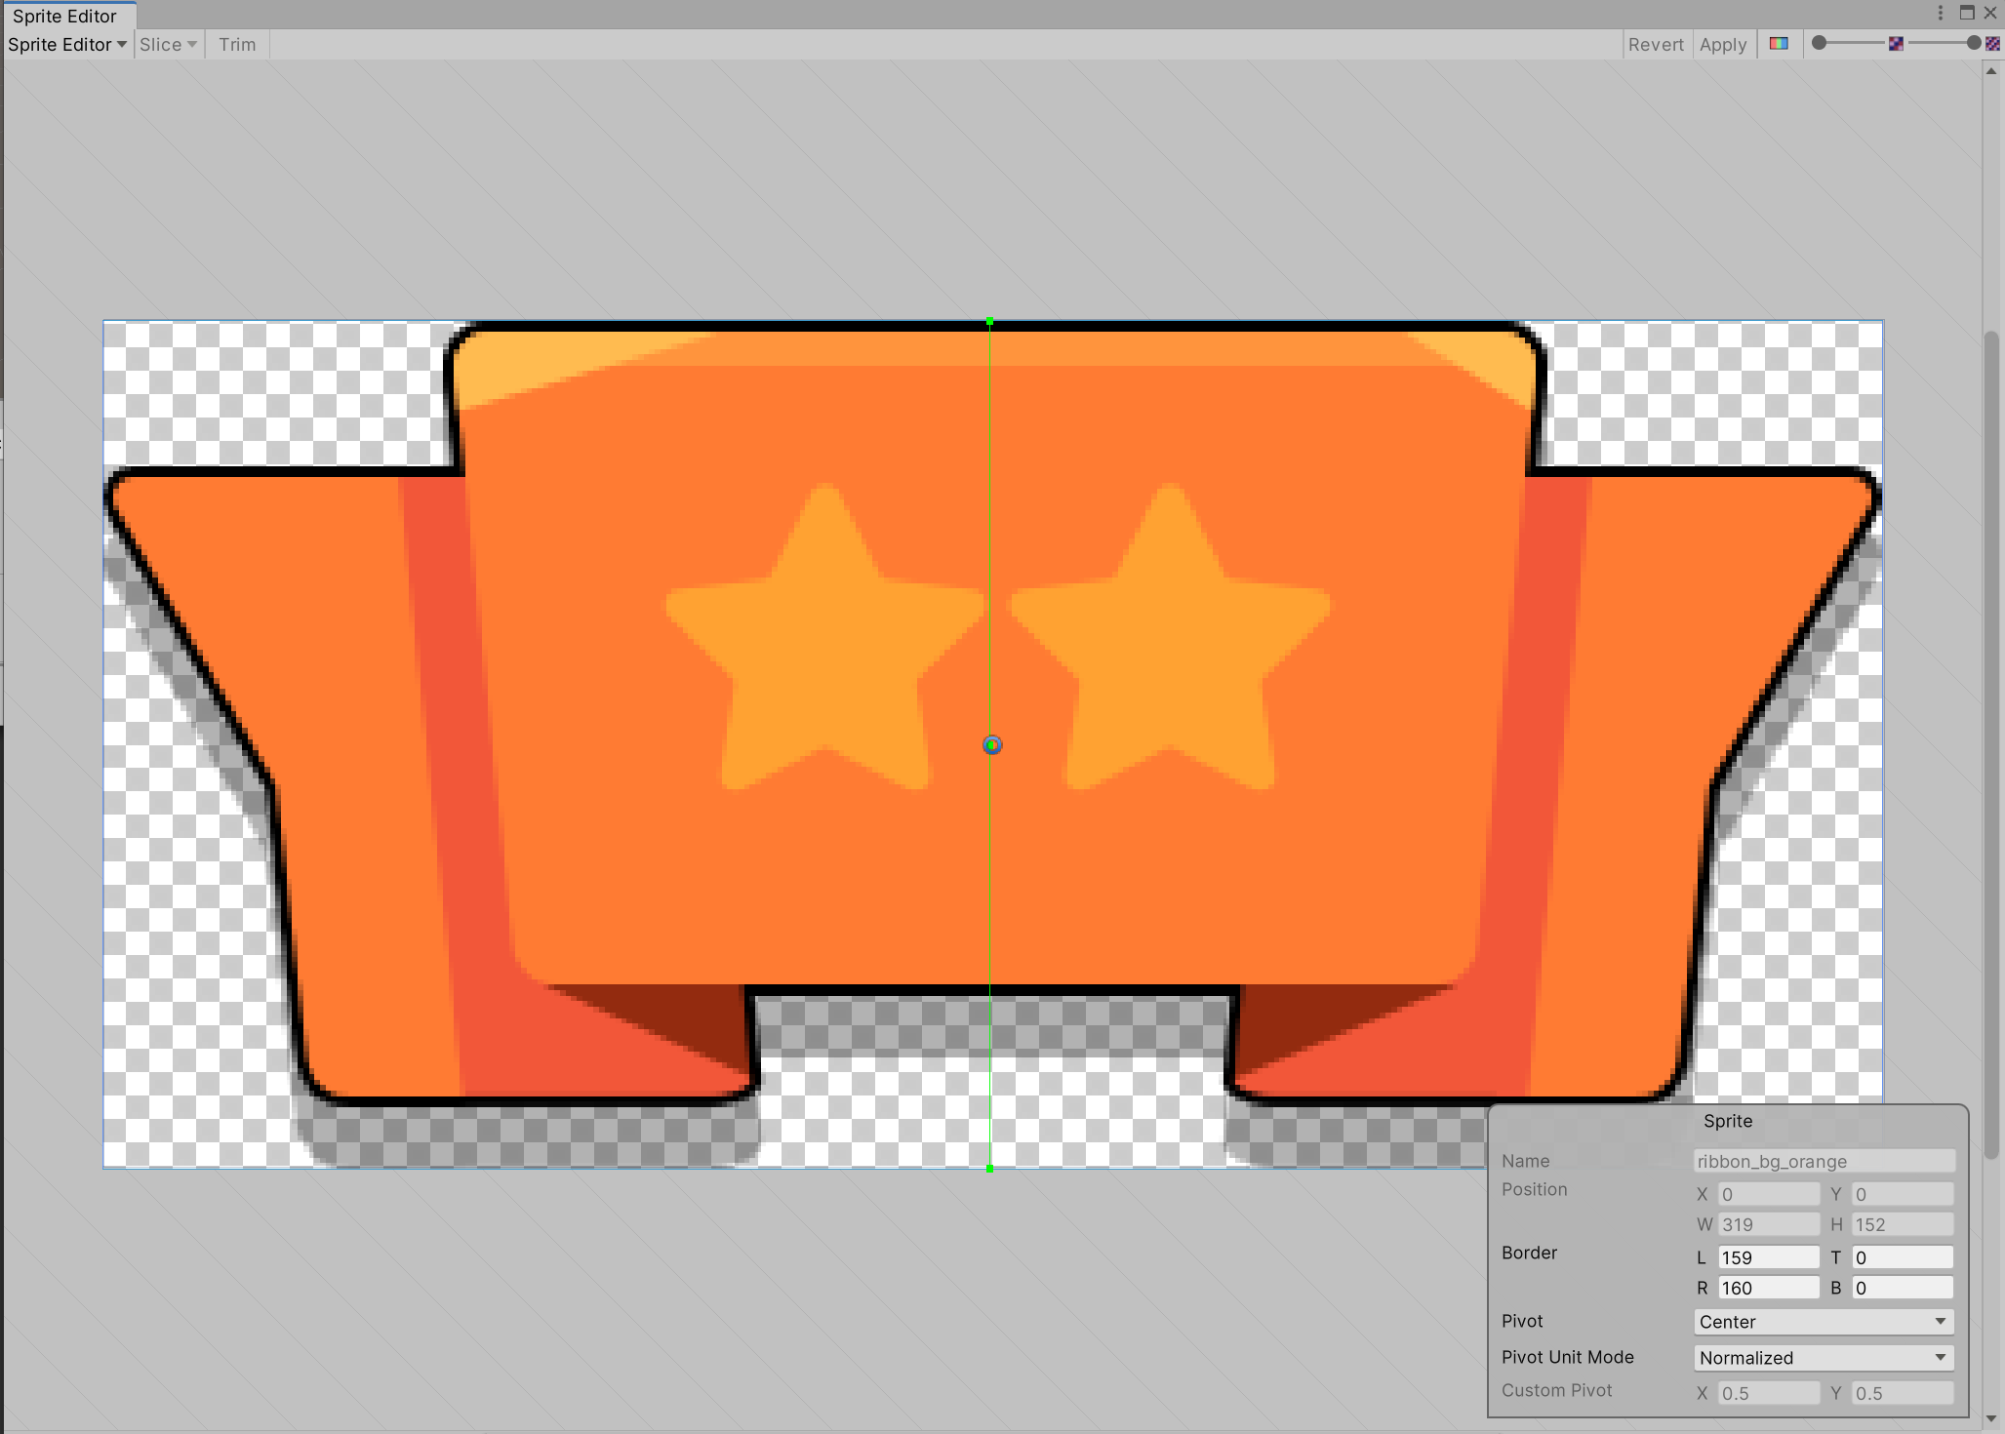The height and width of the screenshot is (1434, 2005).
Task: Maximize the Sprite Editor window
Action: [x=1967, y=13]
